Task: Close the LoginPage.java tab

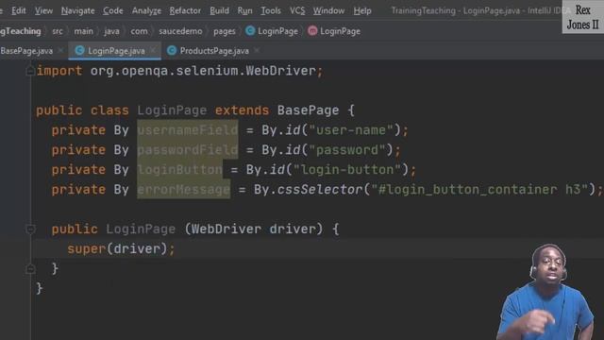Action: tap(153, 50)
